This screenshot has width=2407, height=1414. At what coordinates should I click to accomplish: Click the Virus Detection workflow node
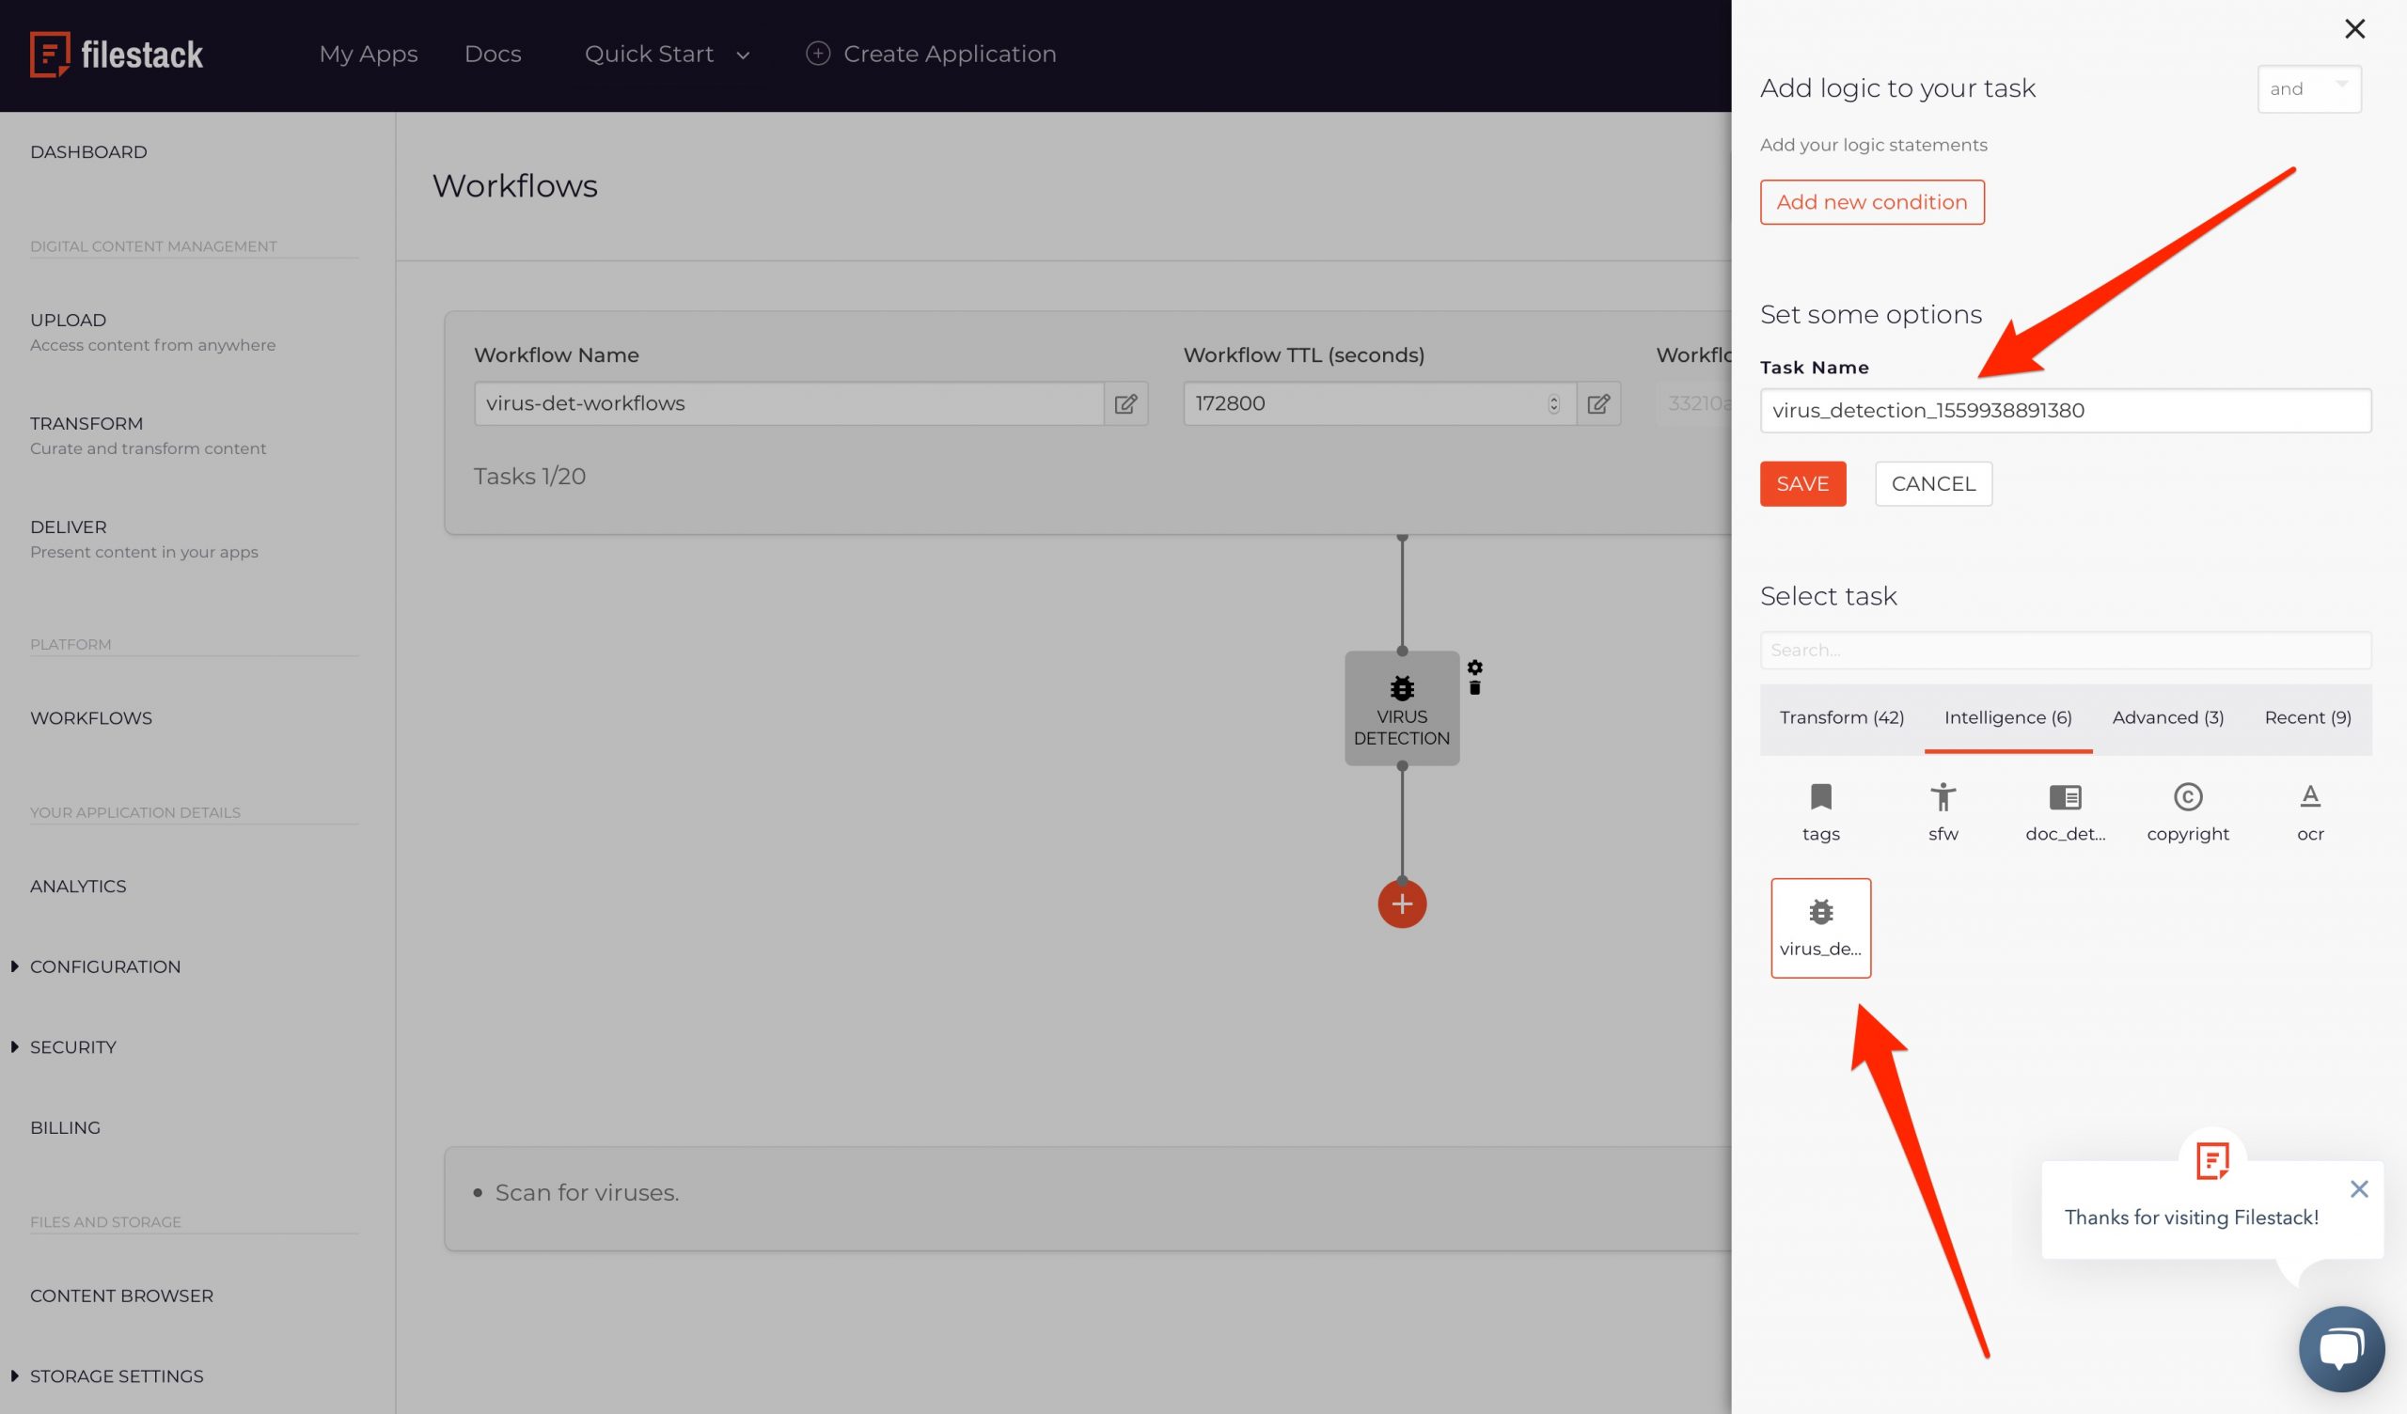pos(1401,708)
